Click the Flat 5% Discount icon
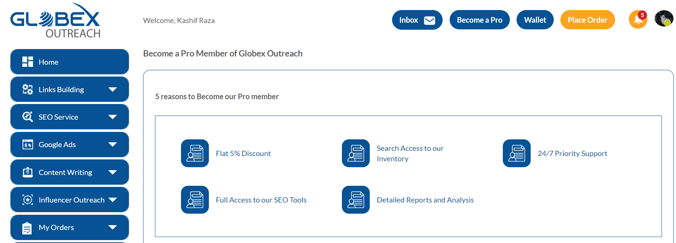Image resolution: width=676 pixels, height=243 pixels. pos(195,153)
